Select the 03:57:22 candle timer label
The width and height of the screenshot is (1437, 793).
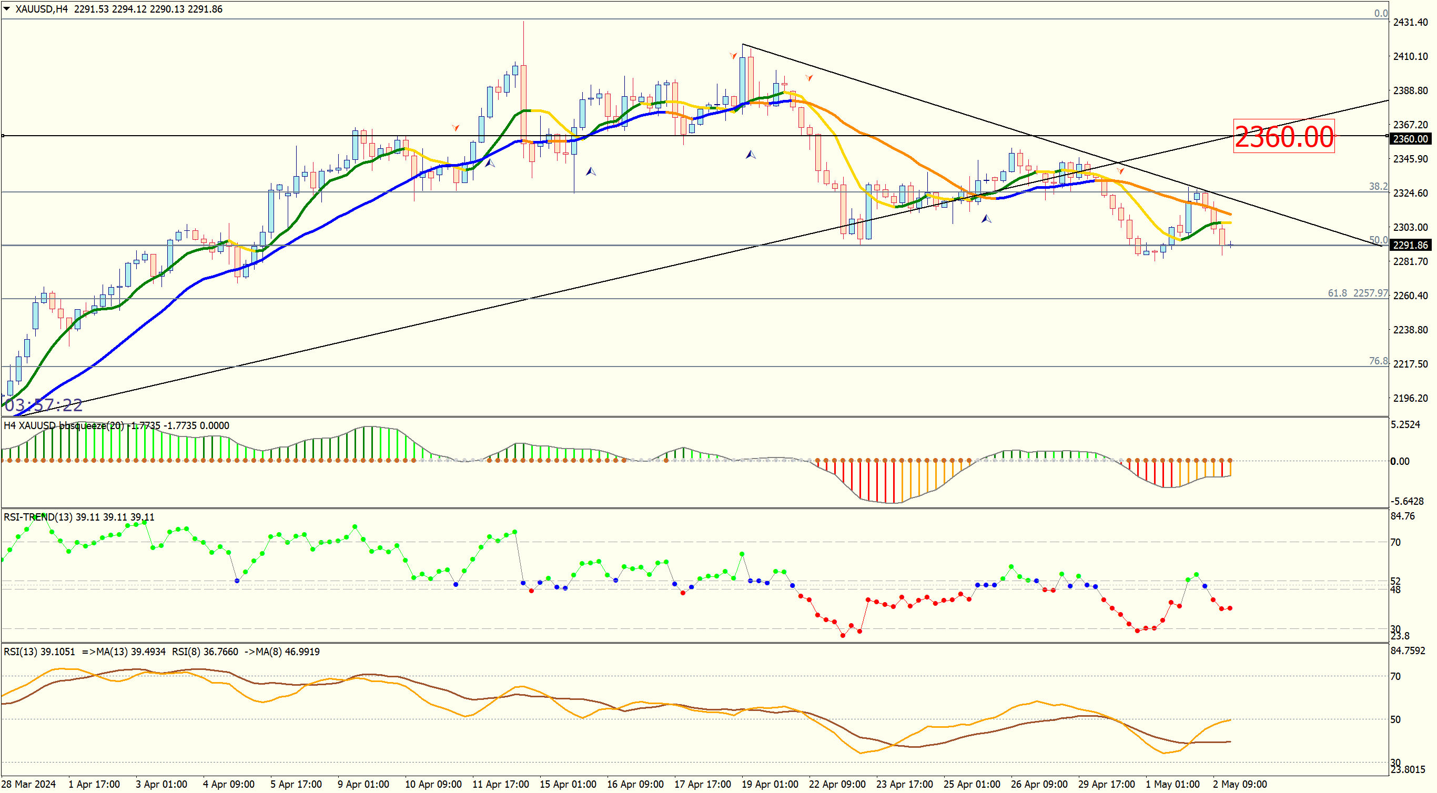[44, 405]
